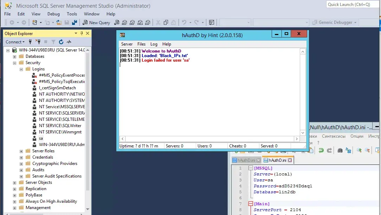Open the New Project dropdown arrow
This screenshot has width=381, height=215.
[40, 22]
